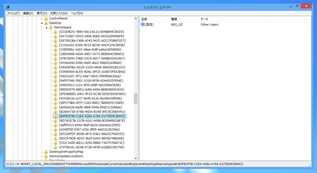Click folder icon of {9343812e-1c37-4a49-a12e-4b2d810d956b}
Image resolution: width=317 pixels, height=173 pixels.
coord(55,98)
